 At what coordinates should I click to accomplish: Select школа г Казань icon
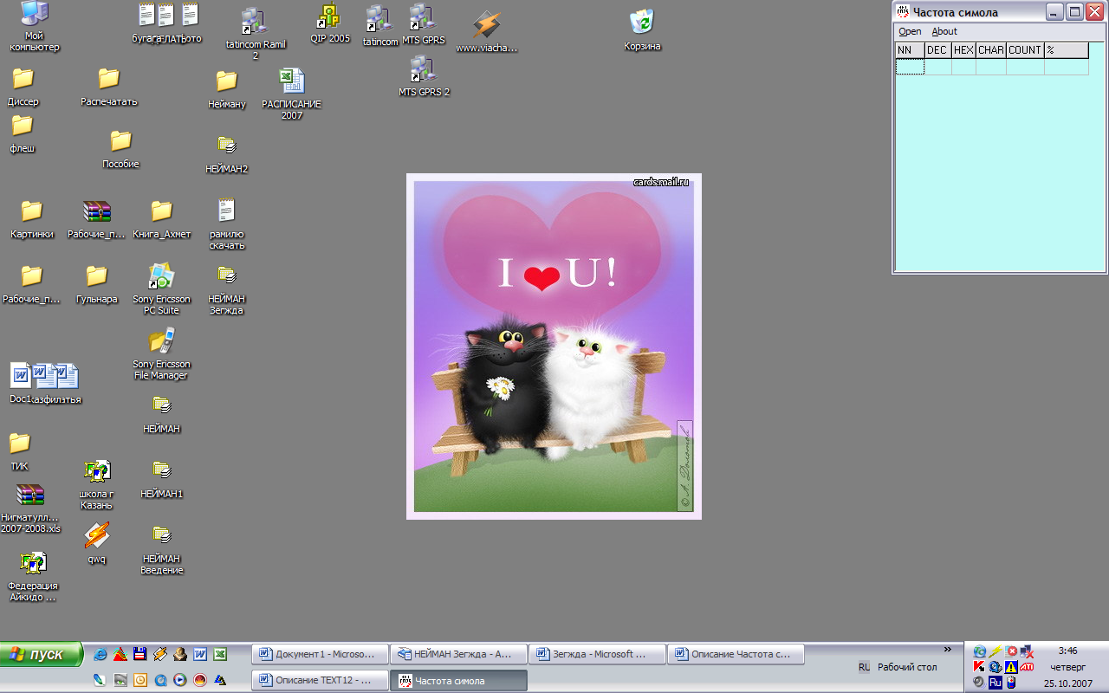[x=97, y=483]
